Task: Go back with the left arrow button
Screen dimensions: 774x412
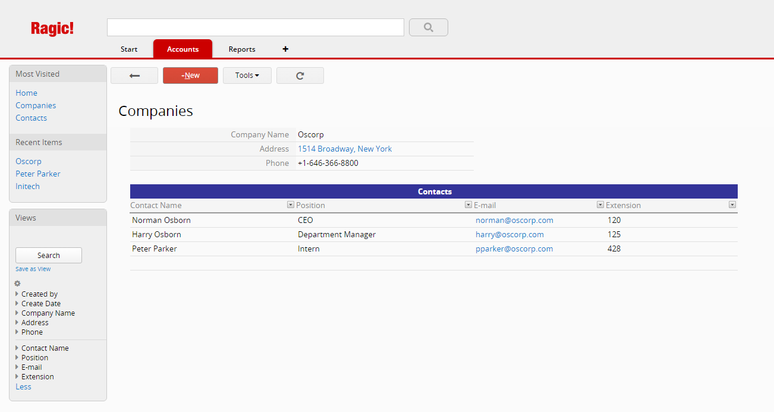Action: (134, 76)
